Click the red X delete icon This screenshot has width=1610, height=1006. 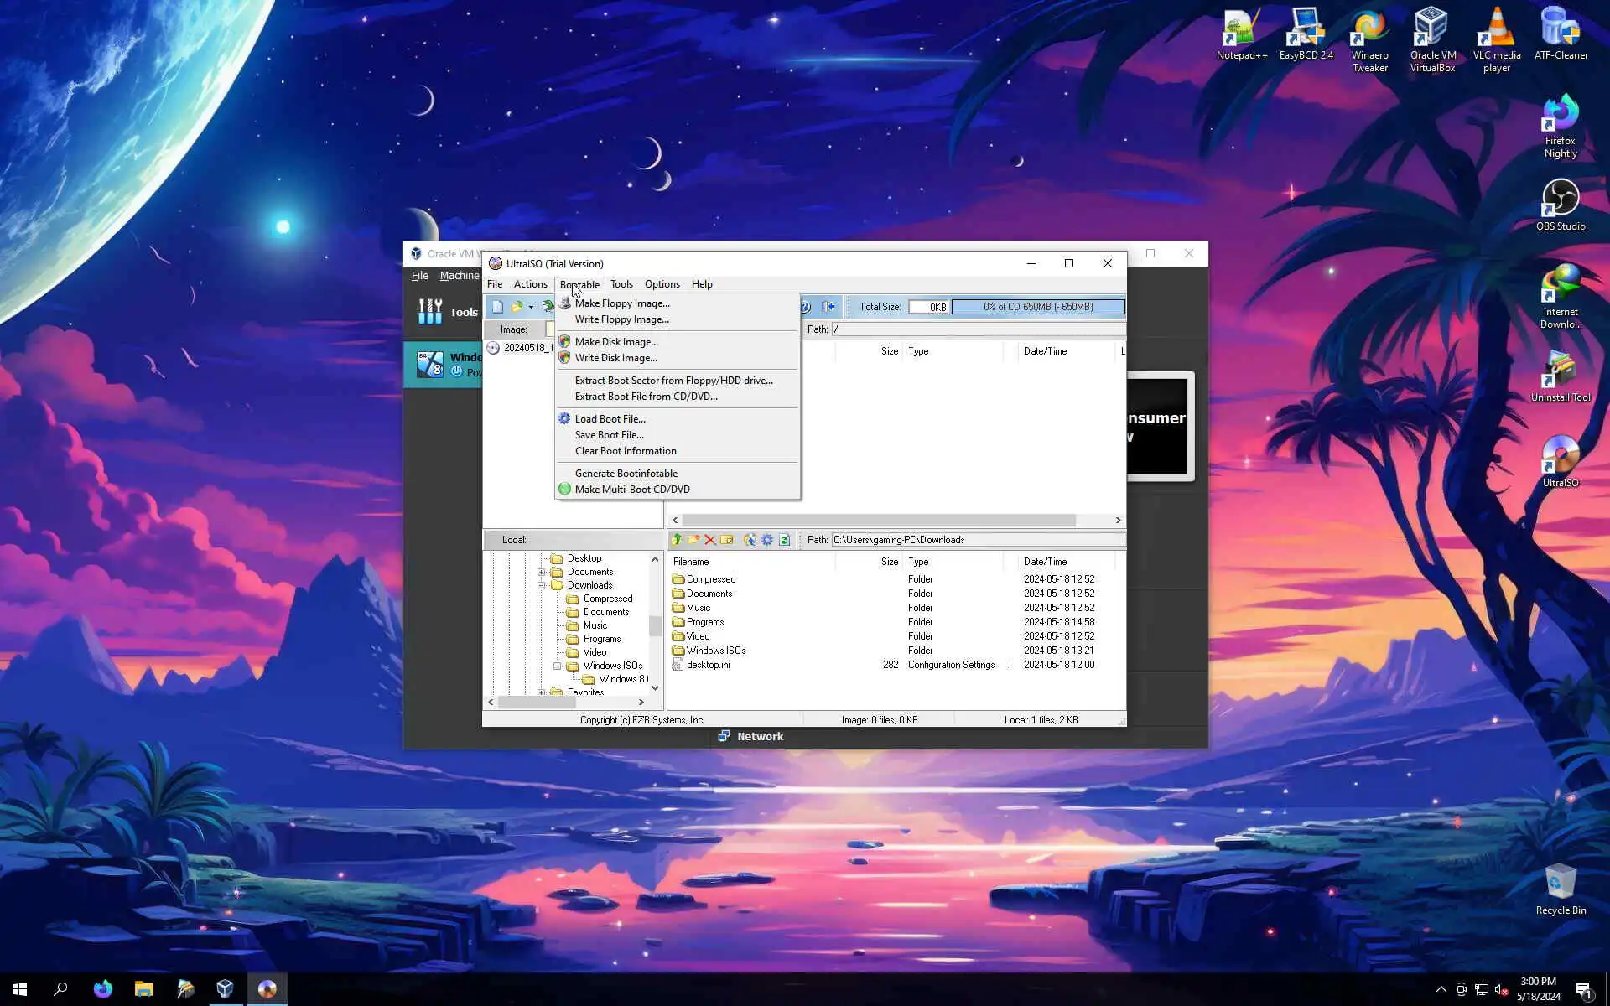point(710,540)
